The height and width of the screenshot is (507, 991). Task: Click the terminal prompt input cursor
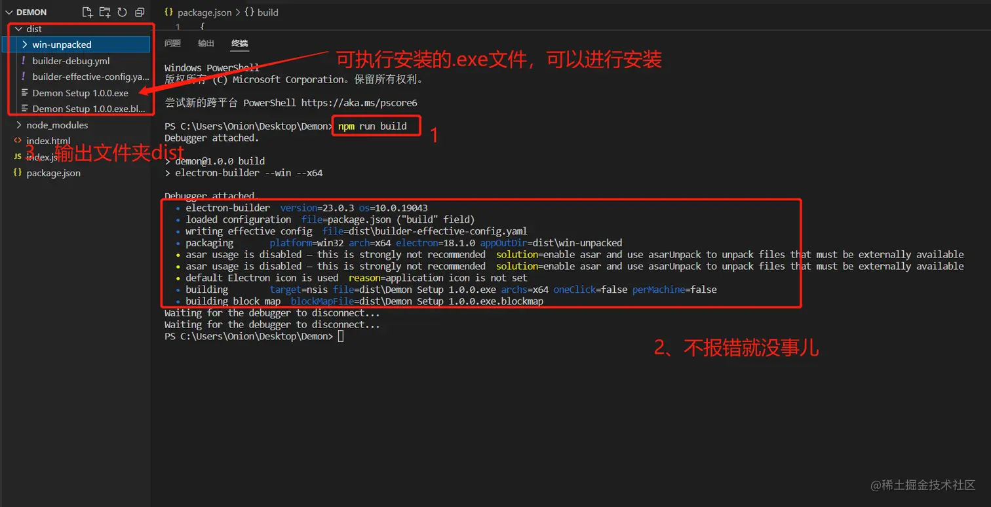[x=341, y=336]
